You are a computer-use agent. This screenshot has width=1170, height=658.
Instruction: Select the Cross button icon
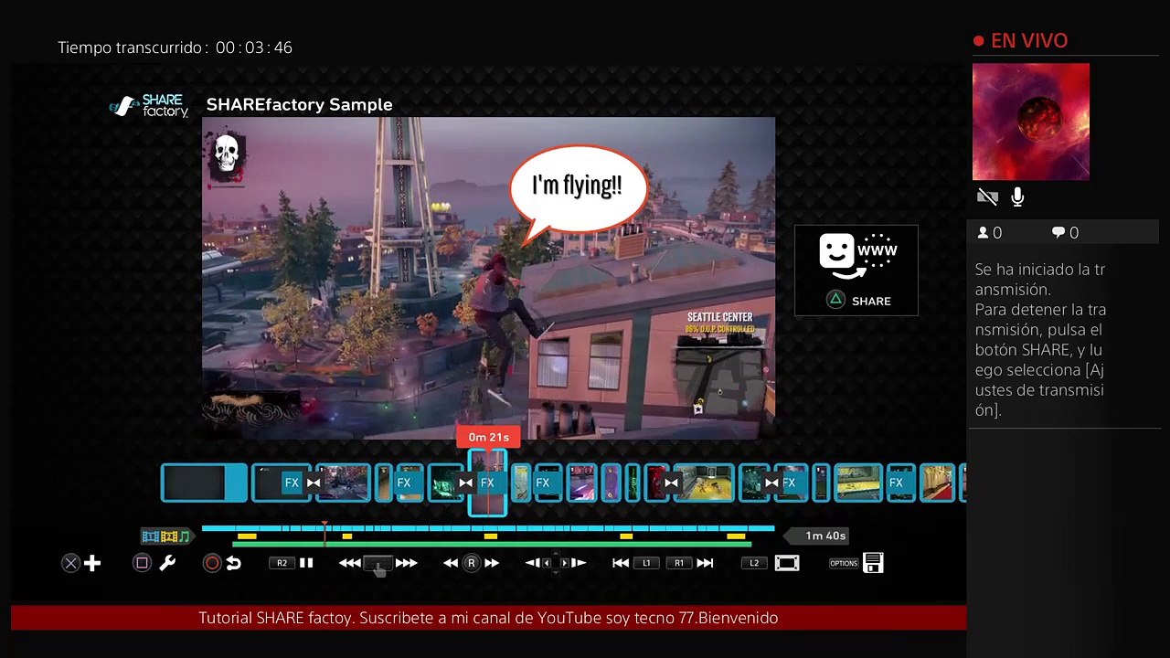pyautogui.click(x=70, y=563)
